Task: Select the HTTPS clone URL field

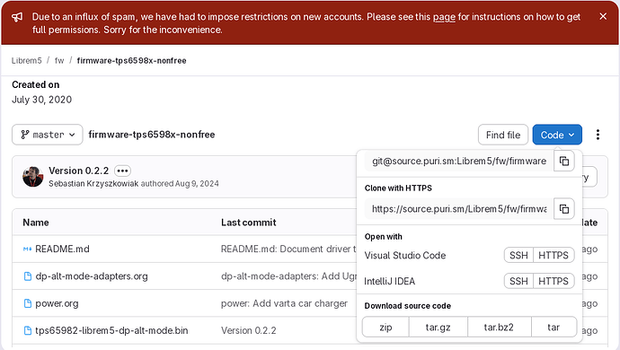Action: point(459,208)
